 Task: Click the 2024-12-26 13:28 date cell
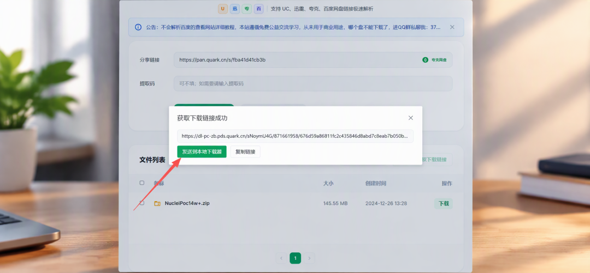(x=386, y=203)
